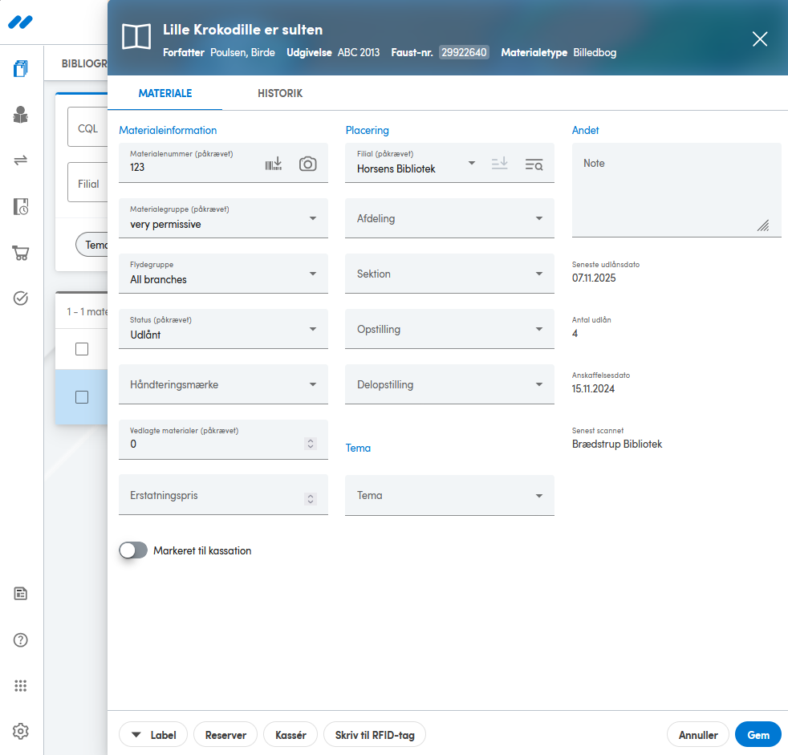
Task: Click the Annuller button
Action: (x=698, y=735)
